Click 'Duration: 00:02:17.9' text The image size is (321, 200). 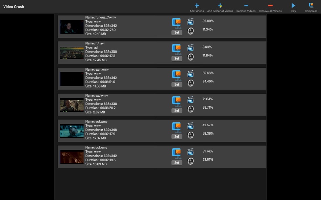pyautogui.click(x=100, y=134)
